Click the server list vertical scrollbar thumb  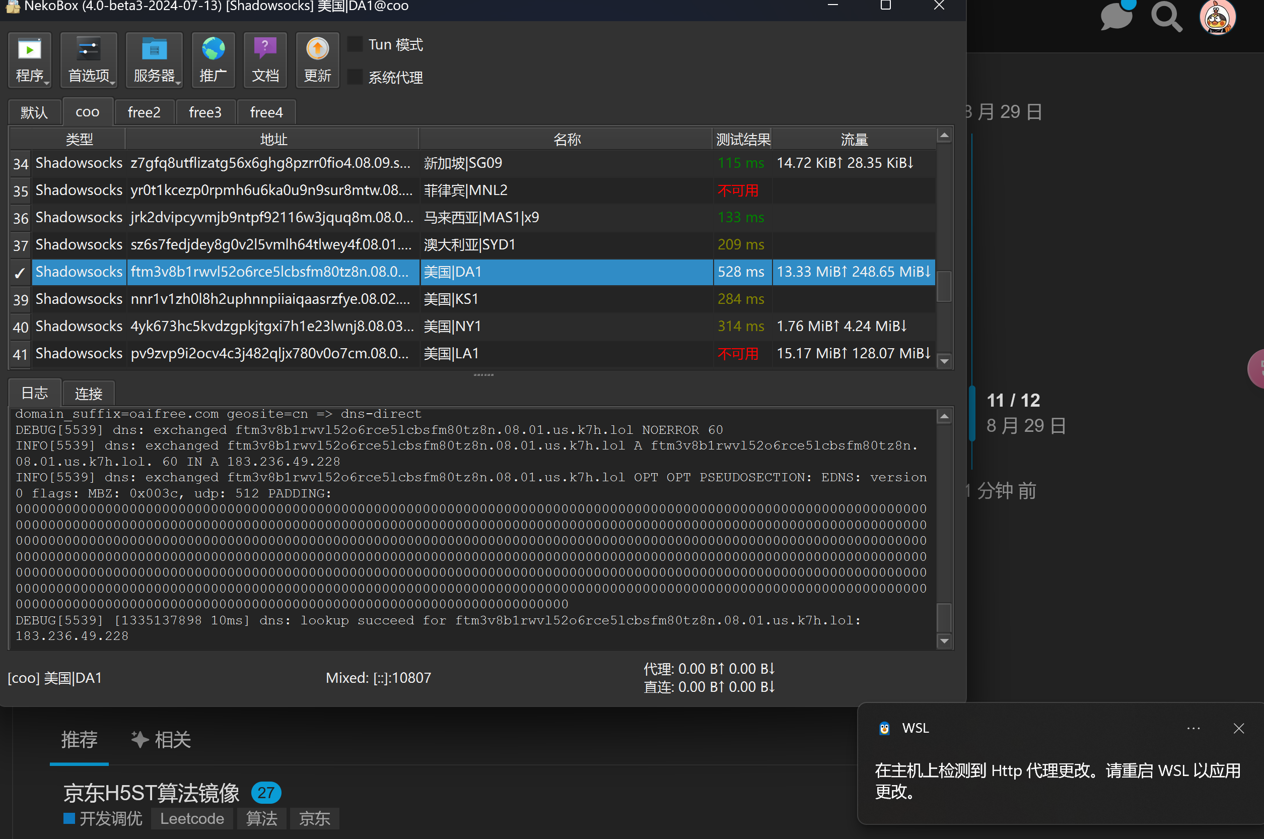(x=944, y=287)
